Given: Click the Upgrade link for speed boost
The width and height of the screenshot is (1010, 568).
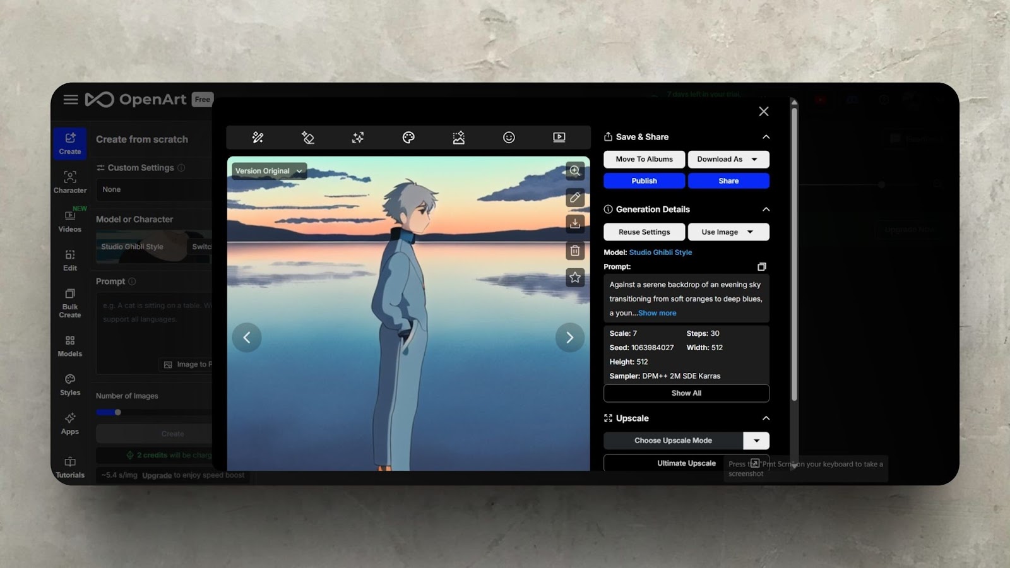Looking at the screenshot, I should pos(157,475).
